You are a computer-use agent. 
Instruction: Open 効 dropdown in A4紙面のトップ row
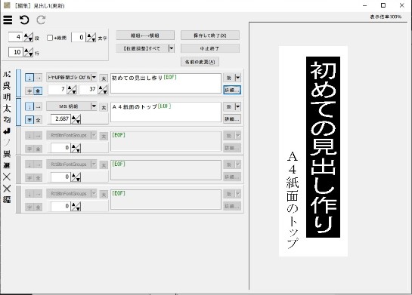[238, 106]
